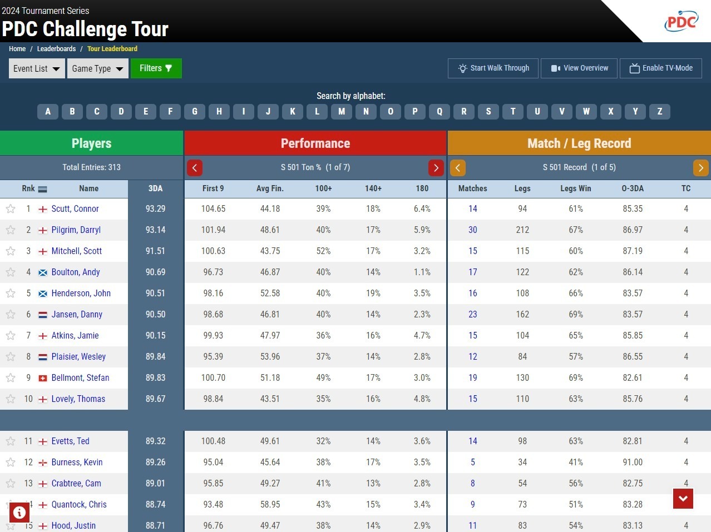Image resolution: width=711 pixels, height=532 pixels.
Task: Enable TV-Mode
Action: (x=661, y=68)
